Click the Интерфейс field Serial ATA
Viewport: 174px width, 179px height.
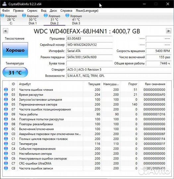click(89, 51)
